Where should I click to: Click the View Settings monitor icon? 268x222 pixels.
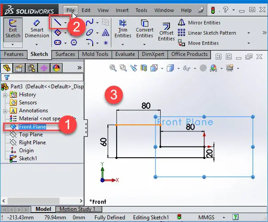(230, 68)
